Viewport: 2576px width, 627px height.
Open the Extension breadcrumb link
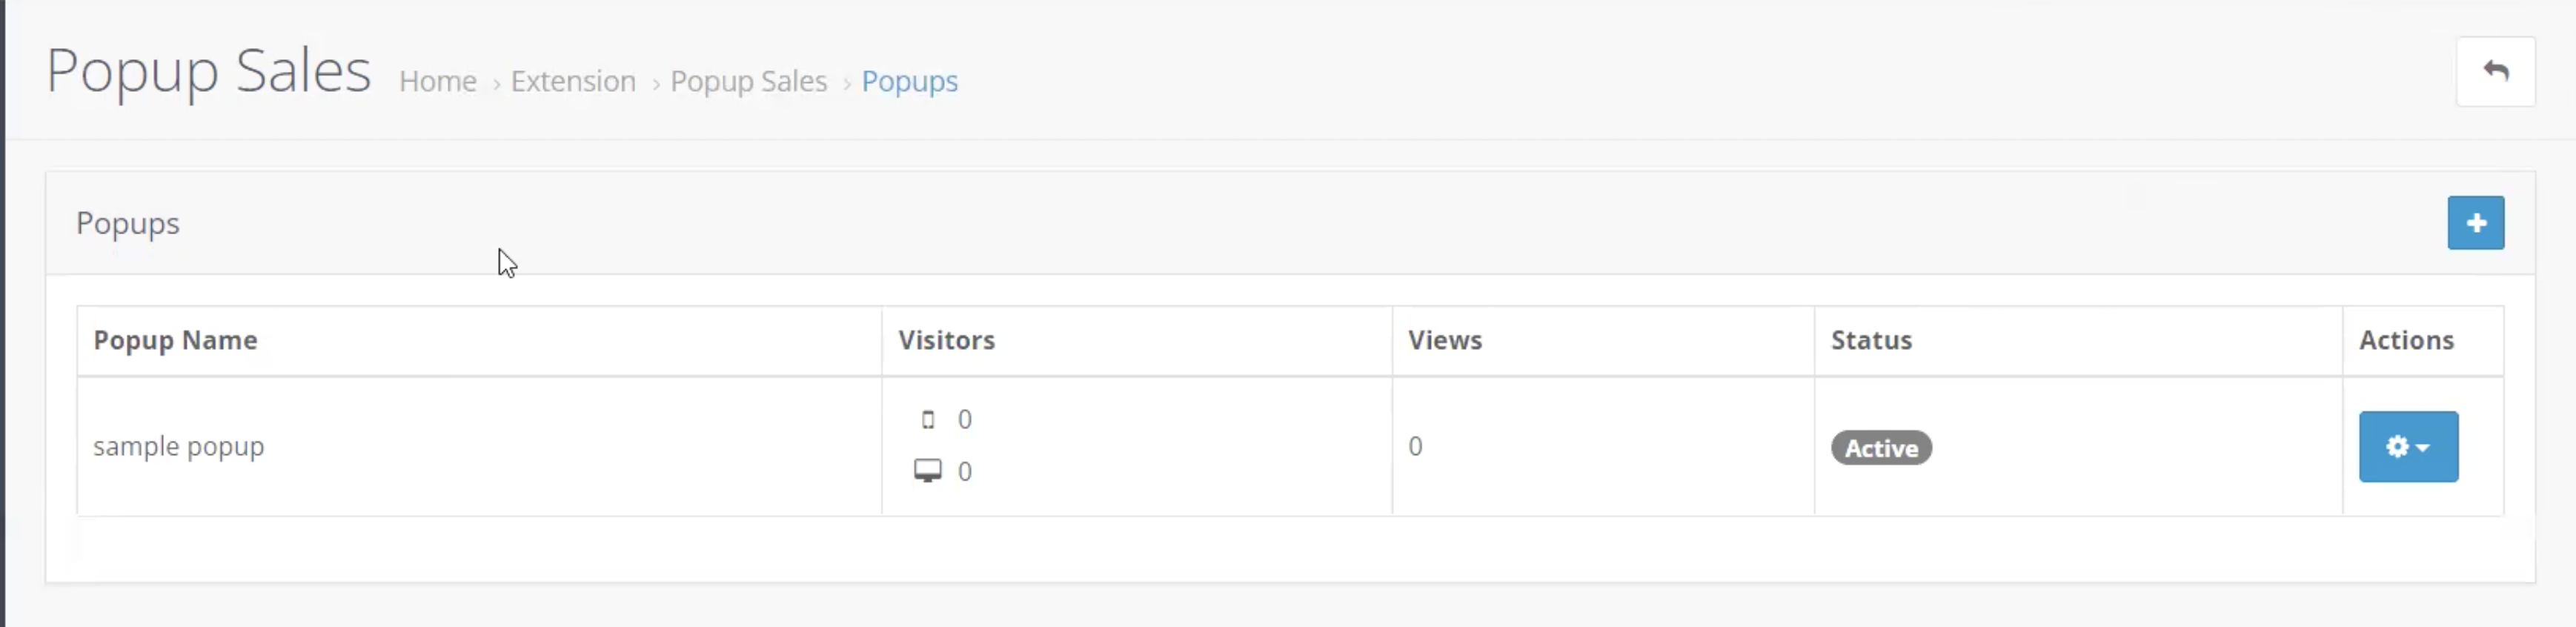click(x=573, y=81)
